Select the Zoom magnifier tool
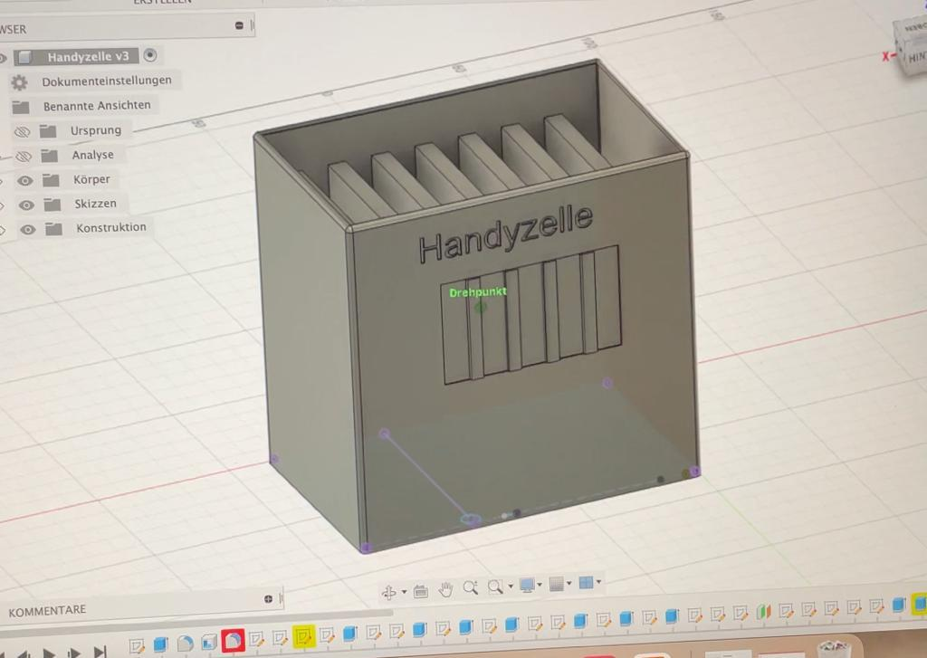This screenshot has width=927, height=658. [x=471, y=587]
